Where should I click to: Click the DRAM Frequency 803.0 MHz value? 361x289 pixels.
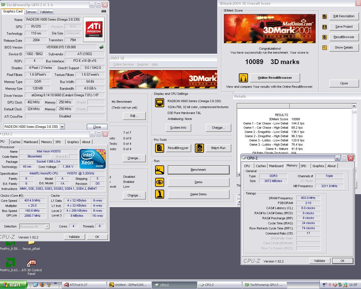pos(308,198)
